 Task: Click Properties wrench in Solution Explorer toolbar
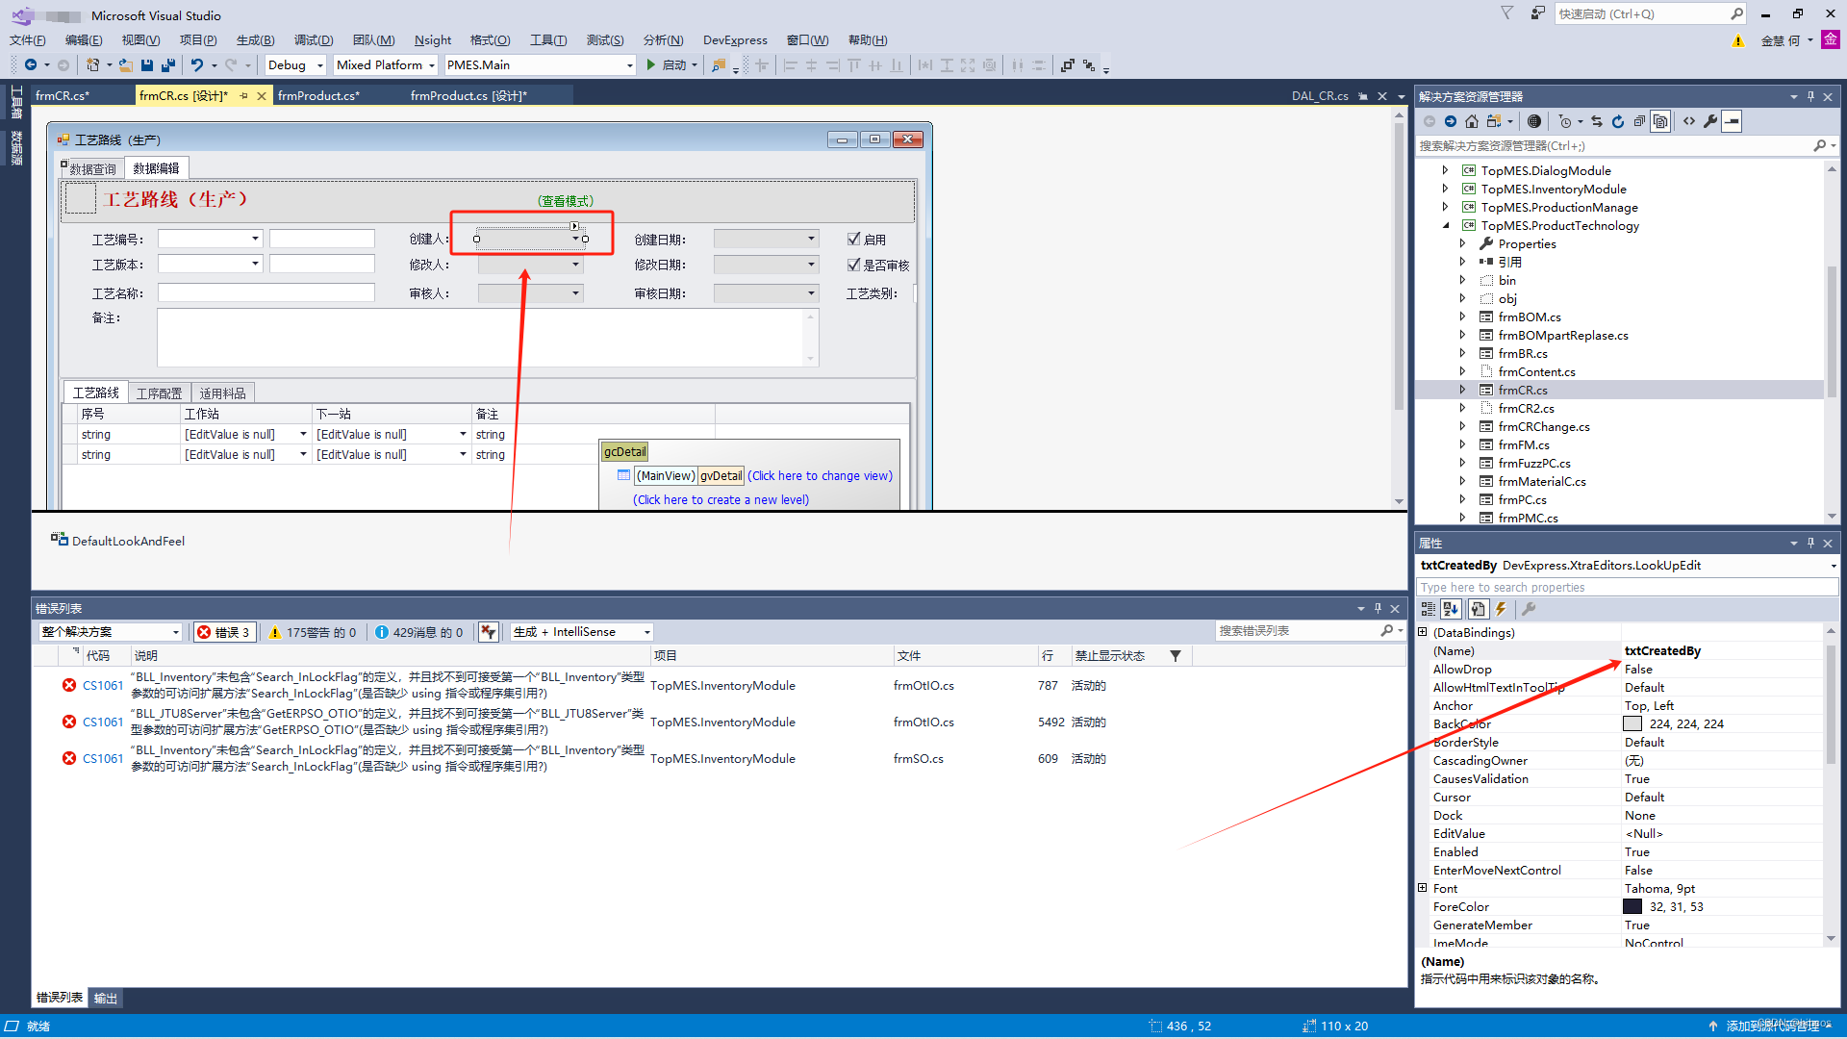click(1710, 121)
